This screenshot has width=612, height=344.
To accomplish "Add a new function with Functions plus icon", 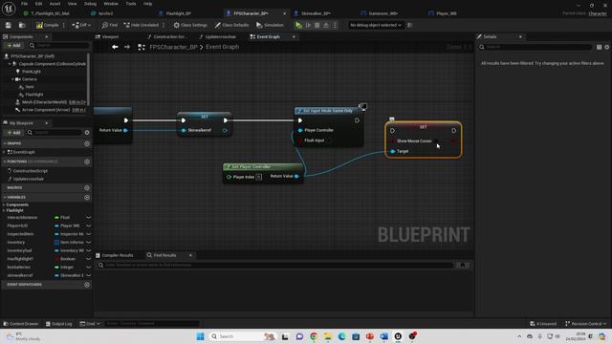I will click(87, 161).
